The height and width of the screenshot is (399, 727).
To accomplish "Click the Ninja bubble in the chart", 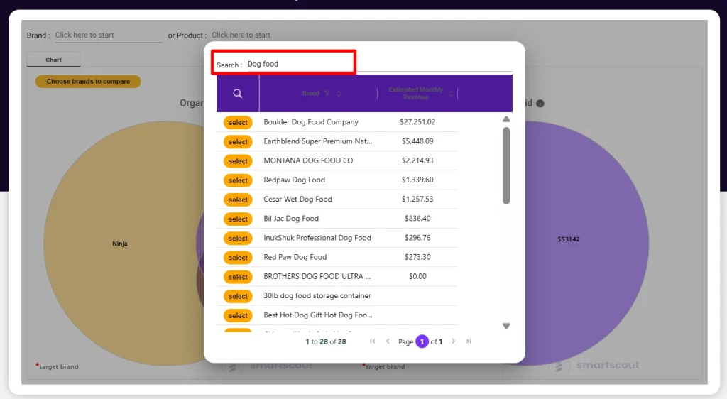I will (119, 244).
